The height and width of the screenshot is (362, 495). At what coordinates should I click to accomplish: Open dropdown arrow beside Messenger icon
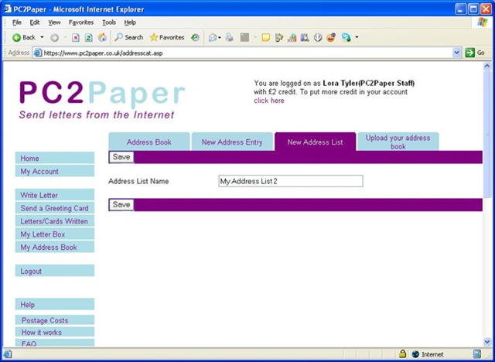coord(357,38)
